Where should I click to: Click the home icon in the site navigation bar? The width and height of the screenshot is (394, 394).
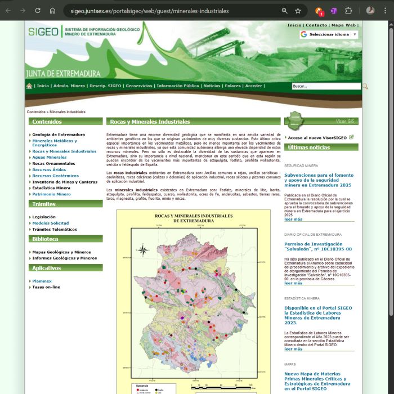click(x=29, y=86)
